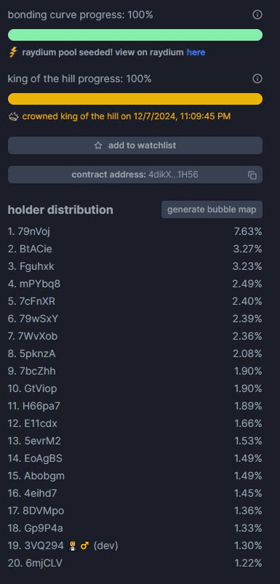Click the king of the hill info icon

(257, 79)
